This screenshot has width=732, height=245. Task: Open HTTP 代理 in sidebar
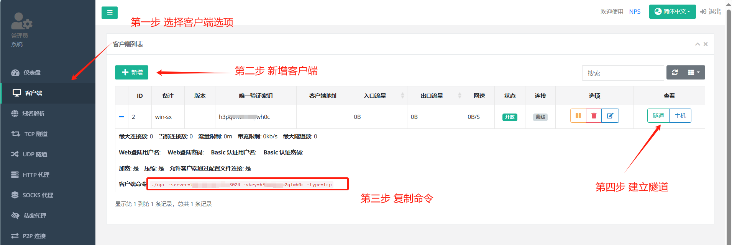(x=48, y=175)
